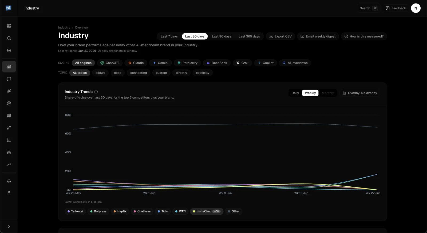Toggle InsiteChat YOU series in legend

pyautogui.click(x=207, y=211)
